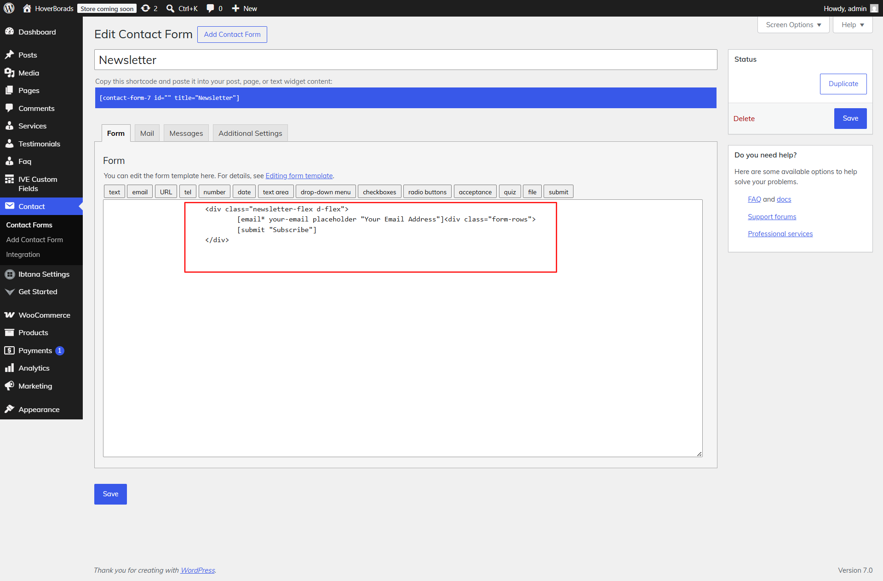Click the Services person icon
This screenshot has width=883, height=581.
tap(9, 126)
